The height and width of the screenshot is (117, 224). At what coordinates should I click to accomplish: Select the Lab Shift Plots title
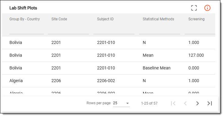click(x=23, y=8)
